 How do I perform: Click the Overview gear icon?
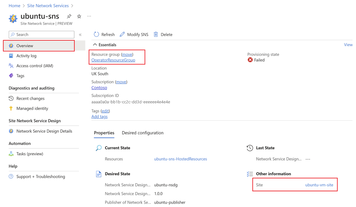(x=11, y=46)
